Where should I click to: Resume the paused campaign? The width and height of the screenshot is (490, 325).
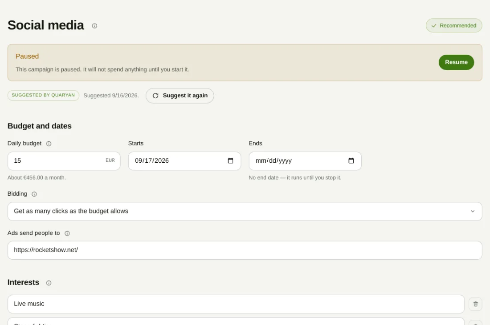point(456,62)
